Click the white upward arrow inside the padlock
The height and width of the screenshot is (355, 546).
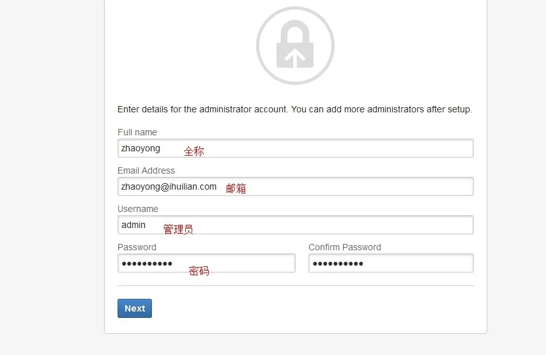click(x=295, y=57)
